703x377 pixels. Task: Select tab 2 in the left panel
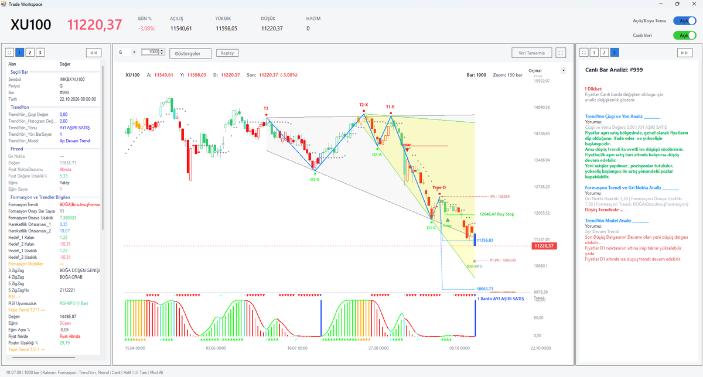[30, 52]
